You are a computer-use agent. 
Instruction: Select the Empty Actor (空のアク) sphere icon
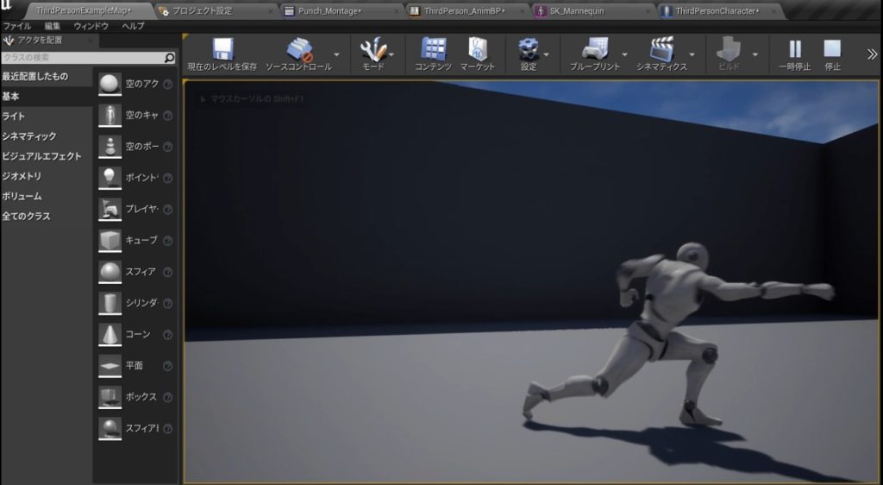(110, 84)
